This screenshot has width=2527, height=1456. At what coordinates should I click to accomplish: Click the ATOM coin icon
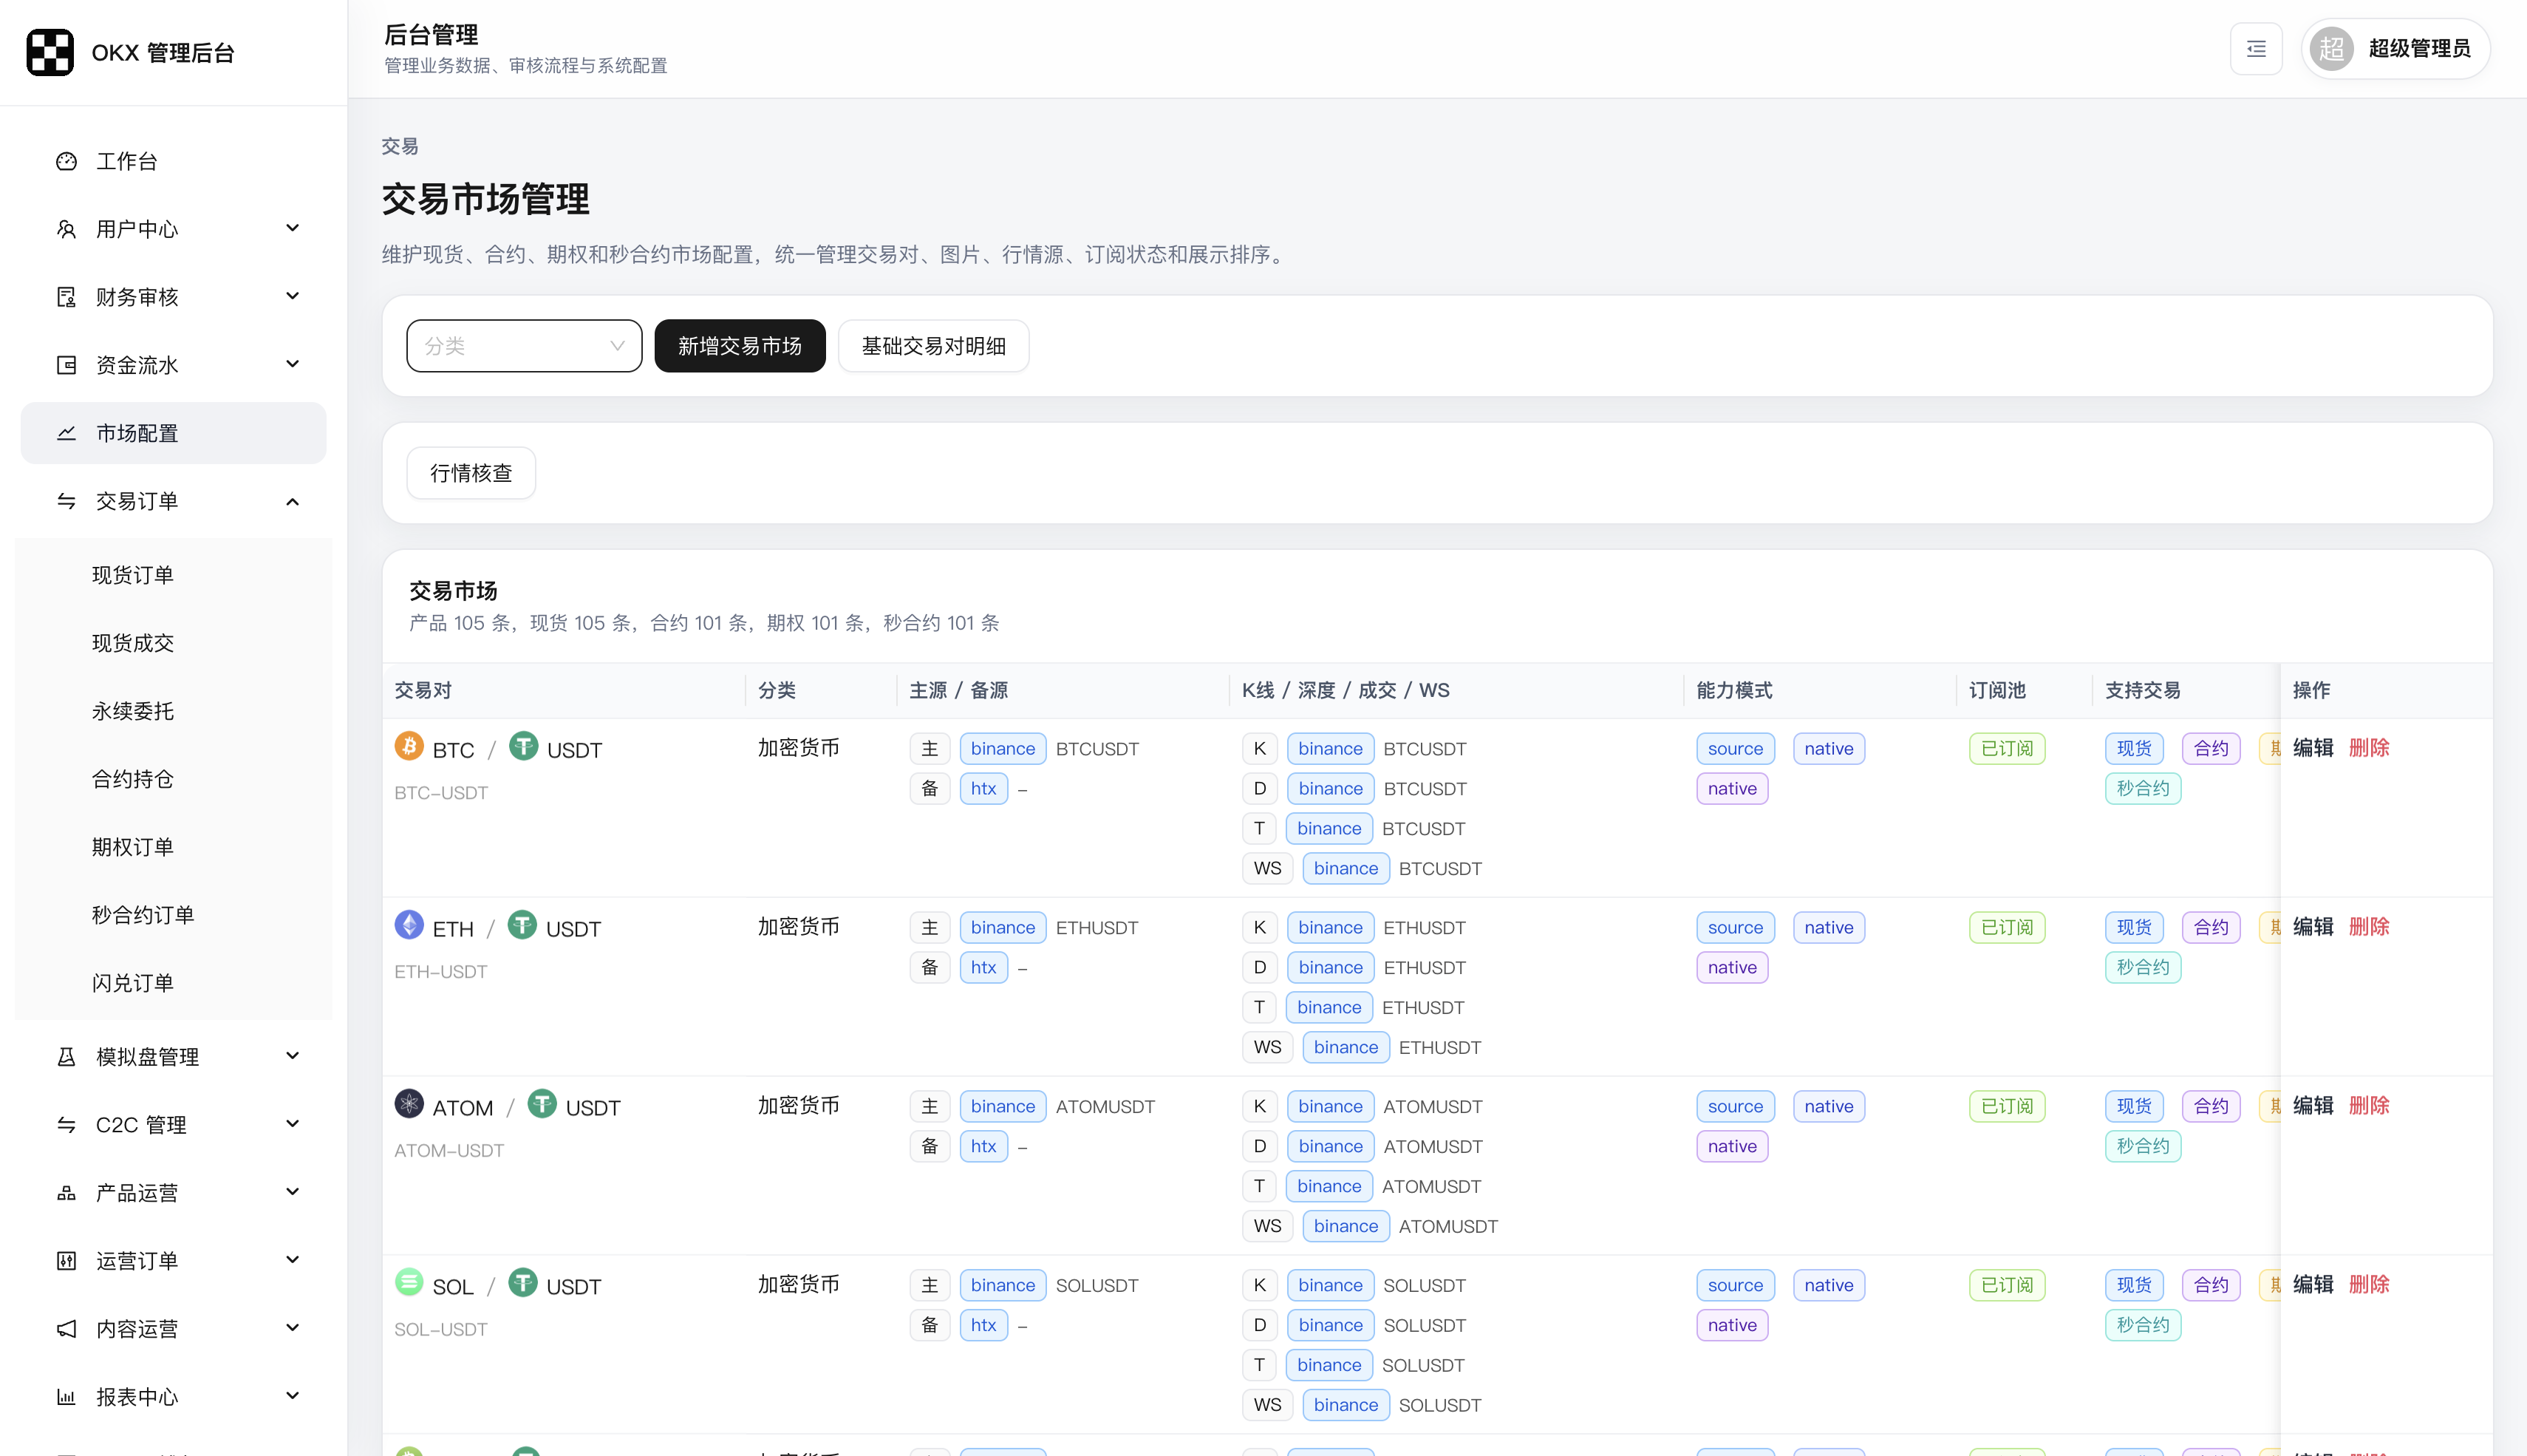coord(409,1104)
